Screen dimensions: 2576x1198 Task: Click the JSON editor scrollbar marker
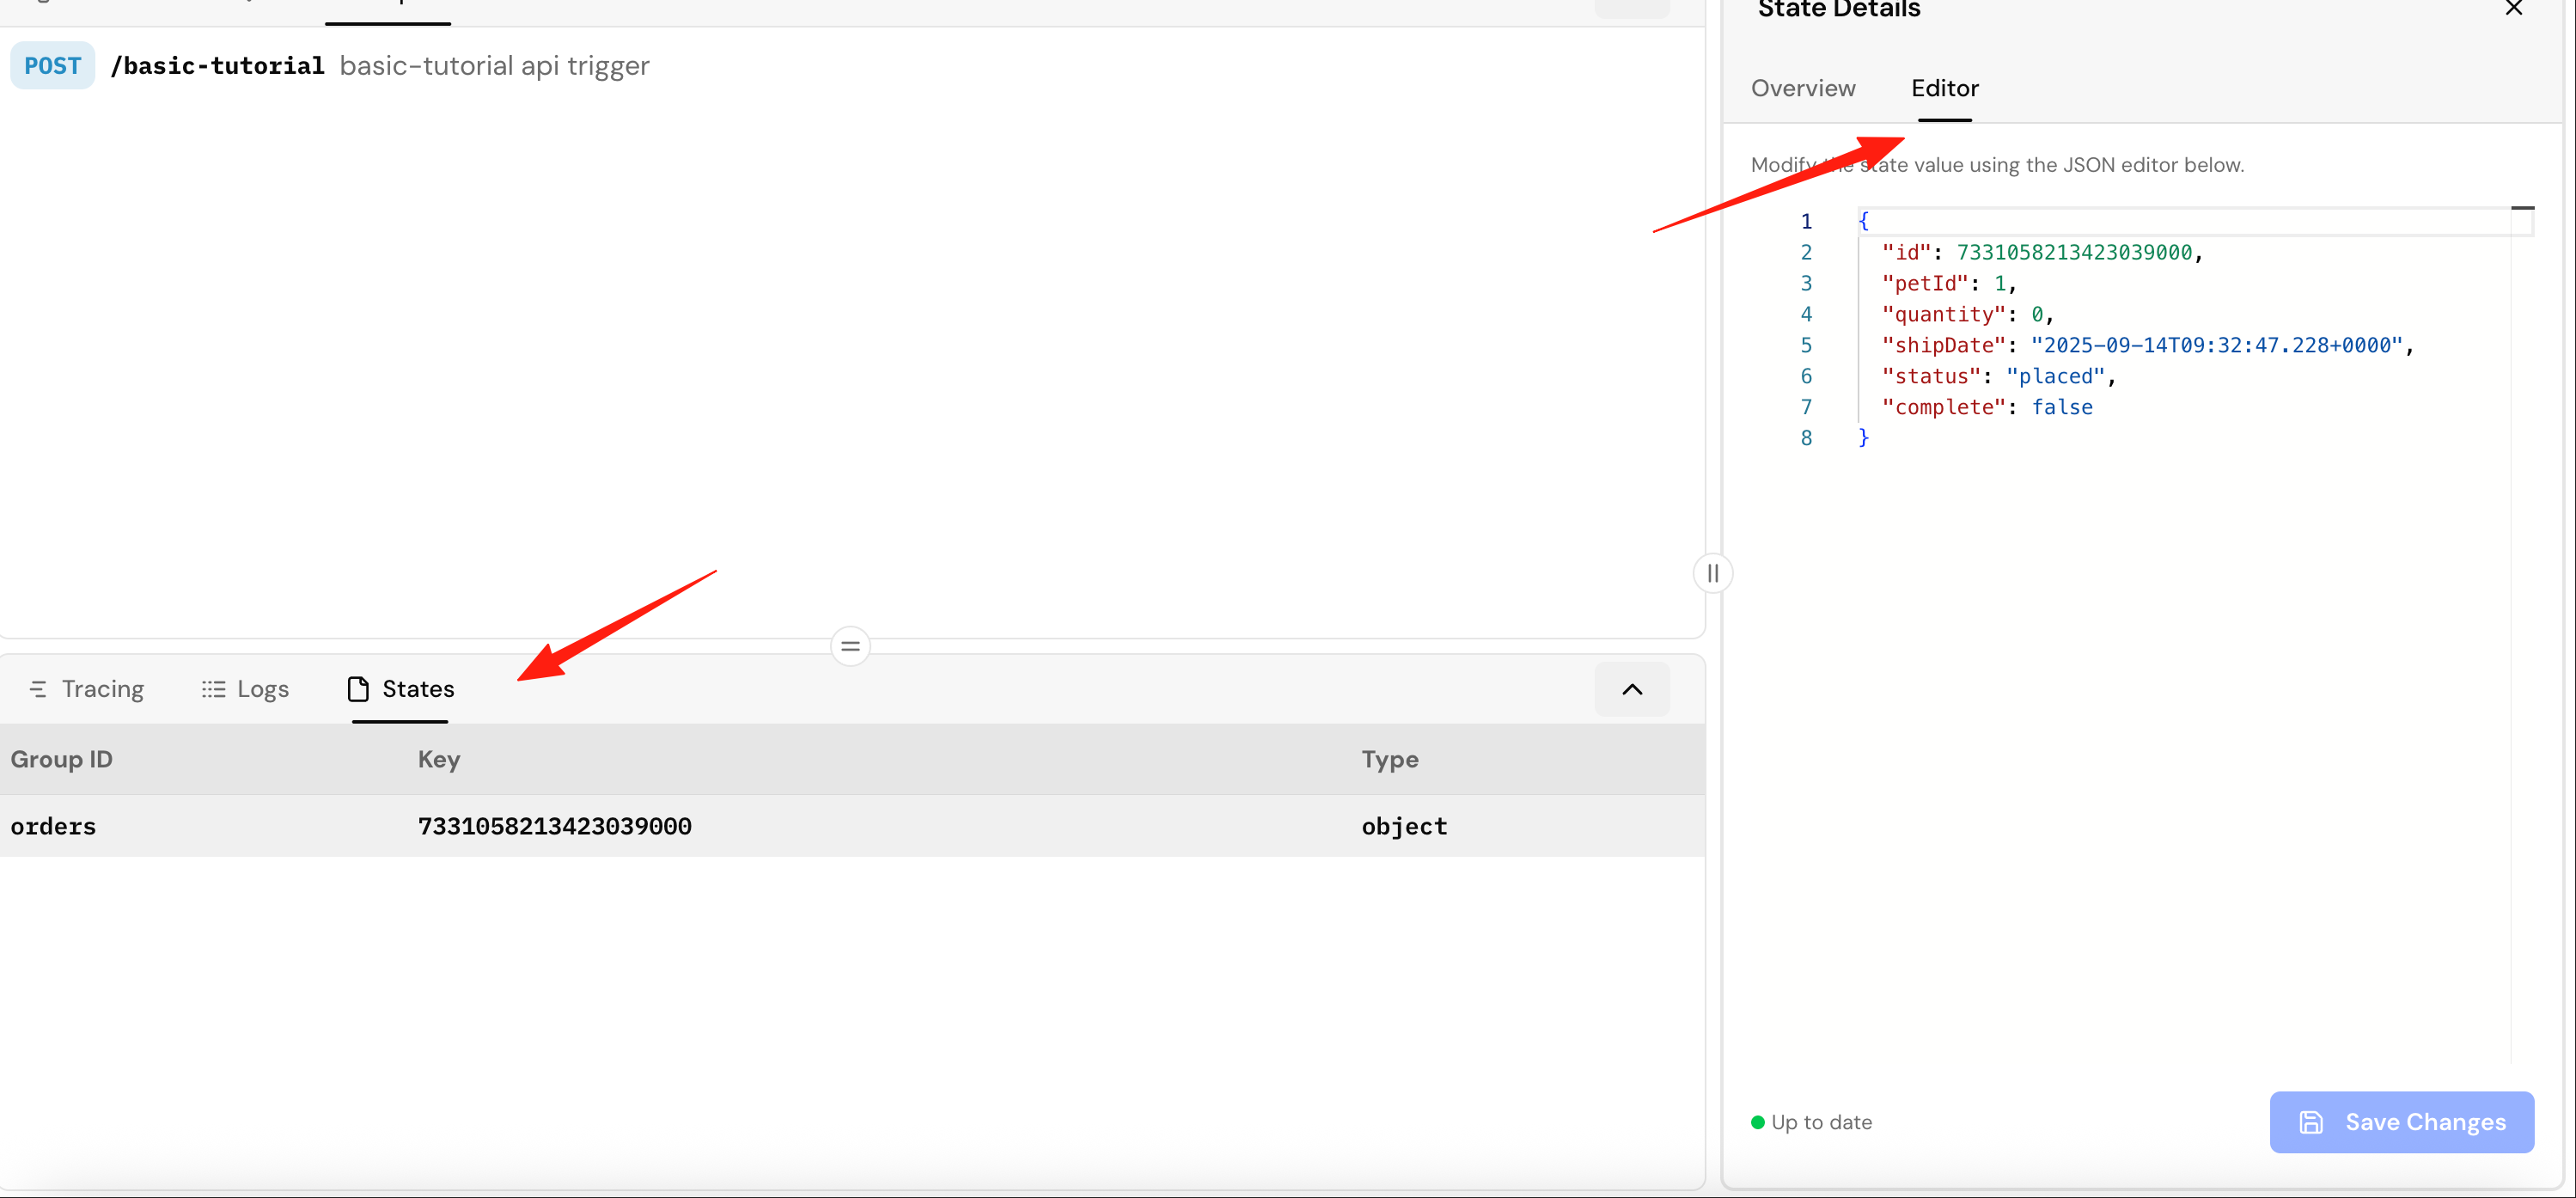[x=2522, y=208]
